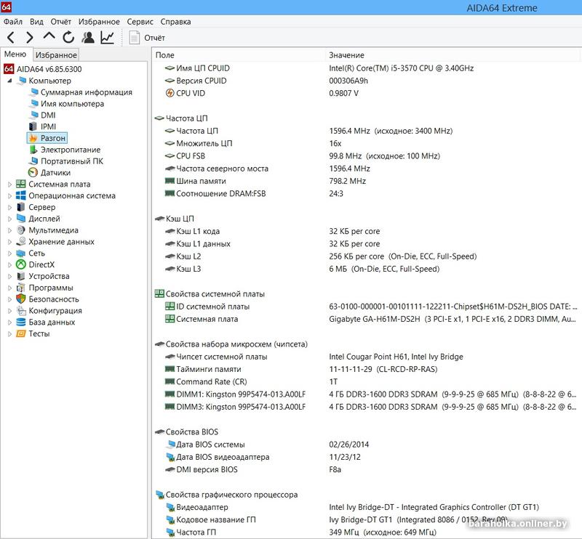Select the CPU VID row
582x539 pixels.
point(366,93)
